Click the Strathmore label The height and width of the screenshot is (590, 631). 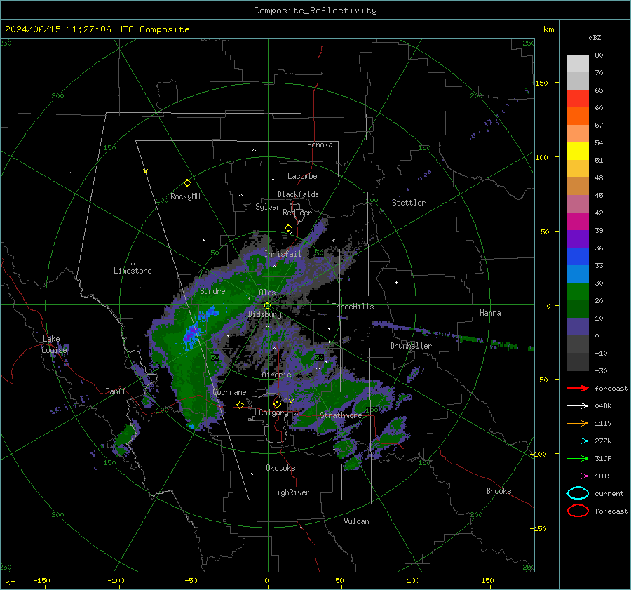(341, 415)
